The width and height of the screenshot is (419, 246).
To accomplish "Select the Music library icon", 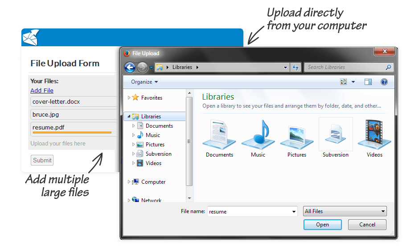I will tap(258, 135).
